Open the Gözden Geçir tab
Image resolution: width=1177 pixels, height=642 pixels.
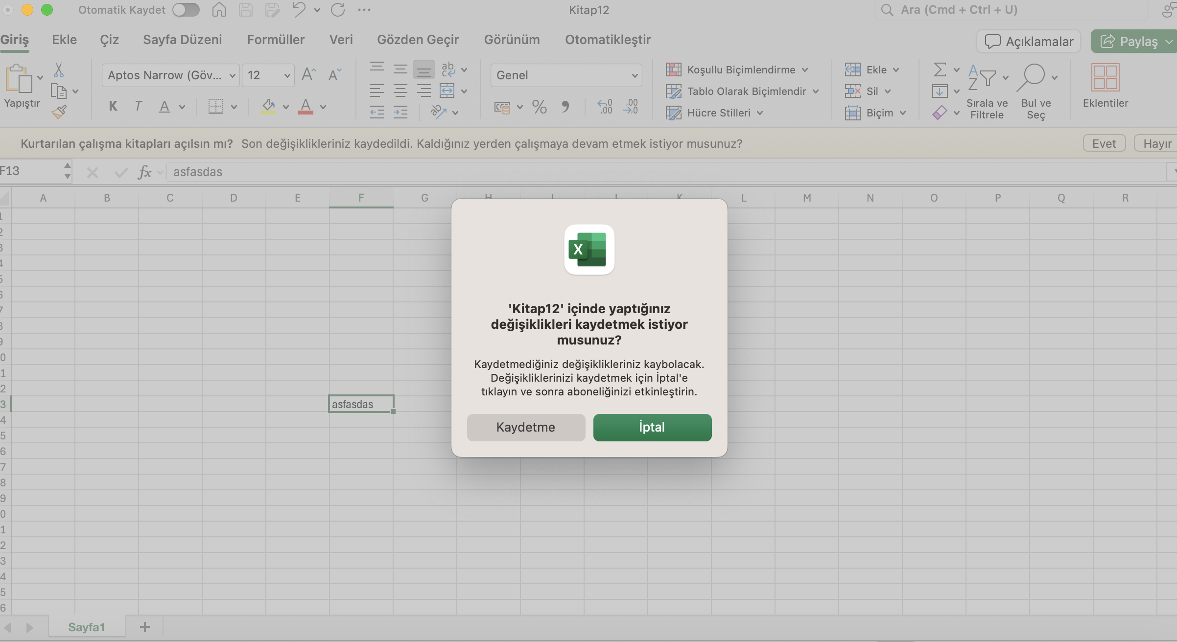[418, 40]
